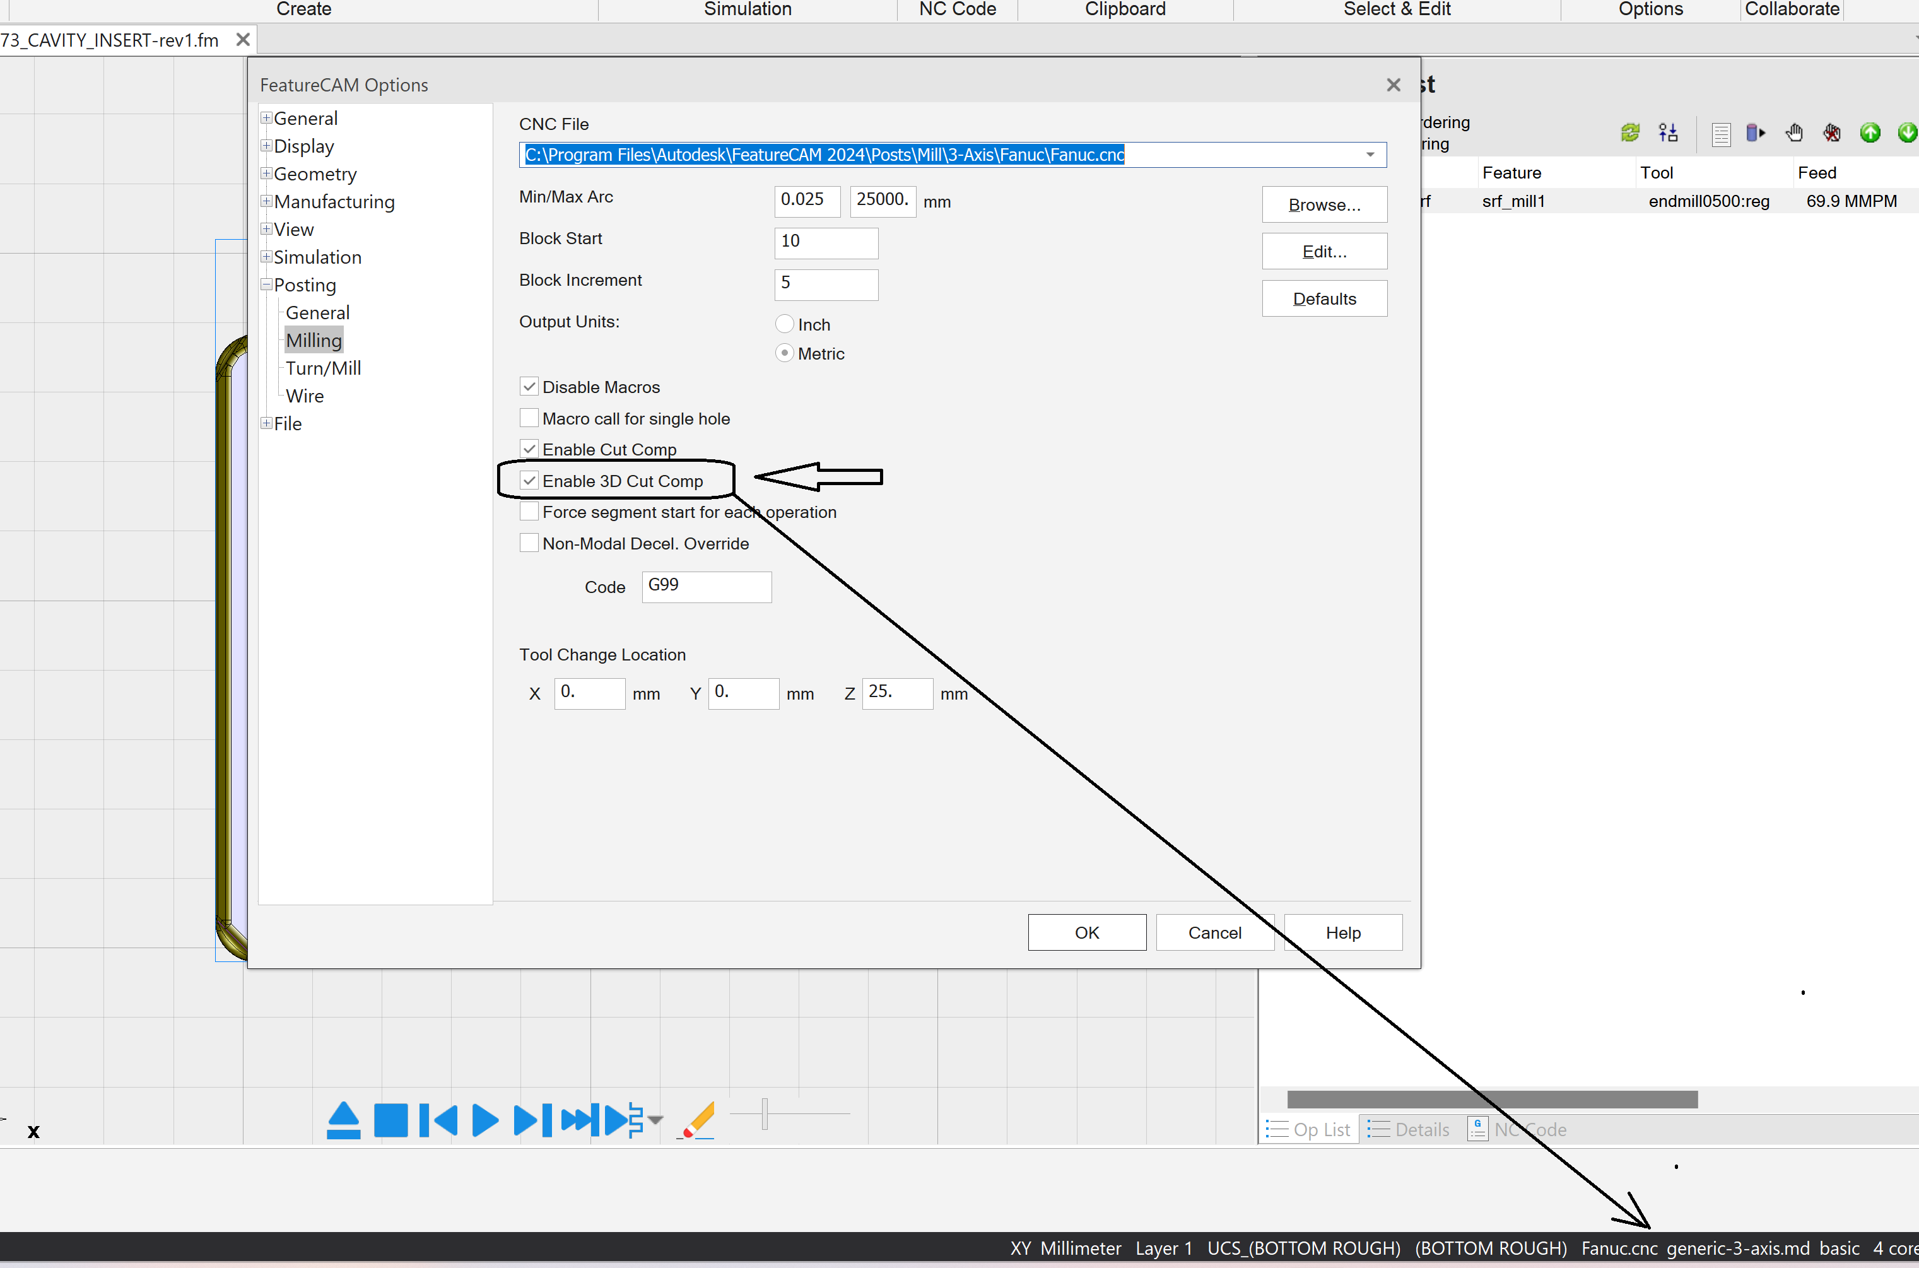The height and width of the screenshot is (1268, 1919).
Task: Enable the Macro call for single hole checkbox
Action: (x=530, y=417)
